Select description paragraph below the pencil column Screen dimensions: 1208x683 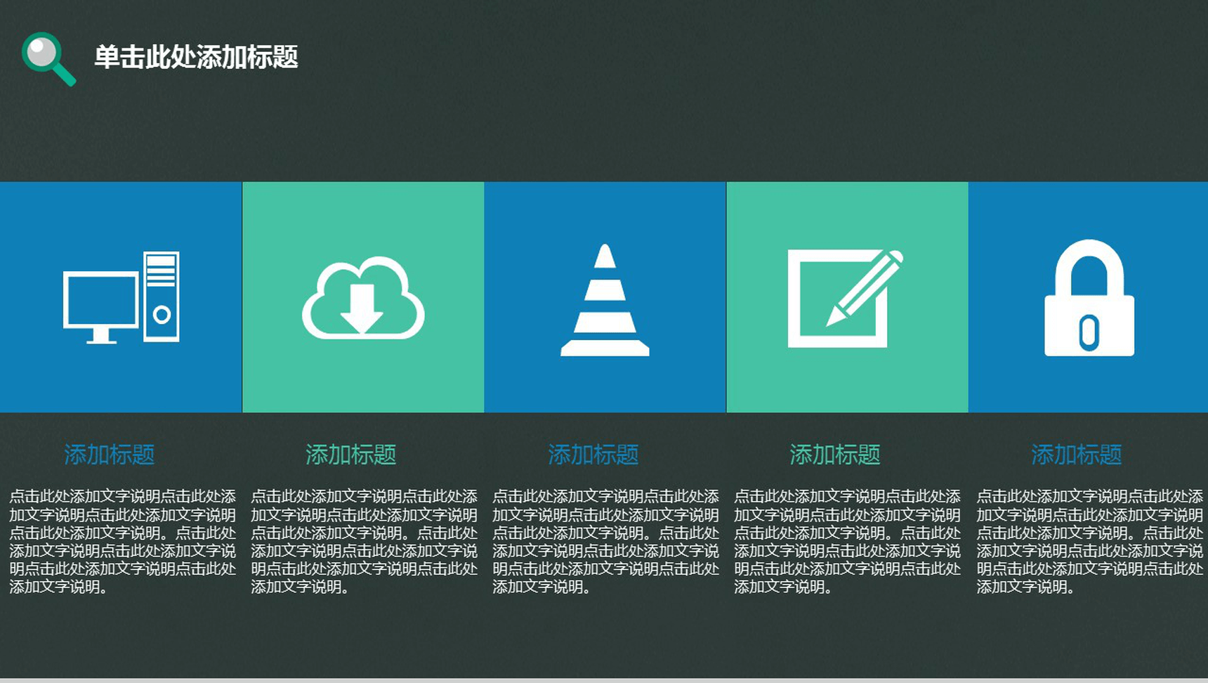[847, 542]
